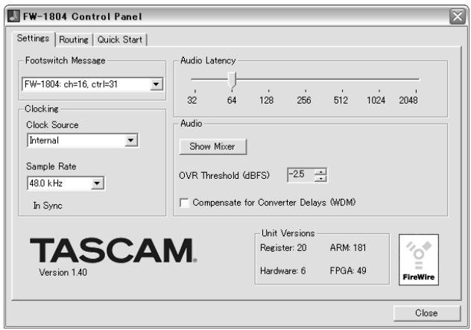Click the 'Clock Source' label
The width and height of the screenshot is (471, 330).
(52, 125)
